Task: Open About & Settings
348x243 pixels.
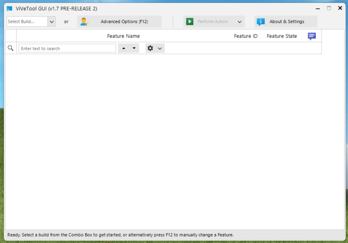Action: click(x=286, y=21)
